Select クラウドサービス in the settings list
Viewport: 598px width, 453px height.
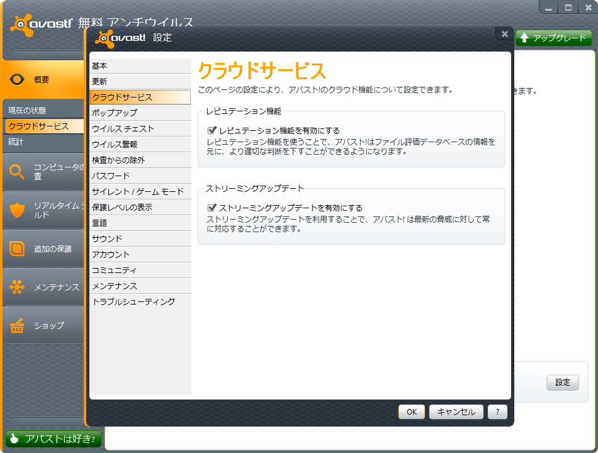(x=140, y=98)
